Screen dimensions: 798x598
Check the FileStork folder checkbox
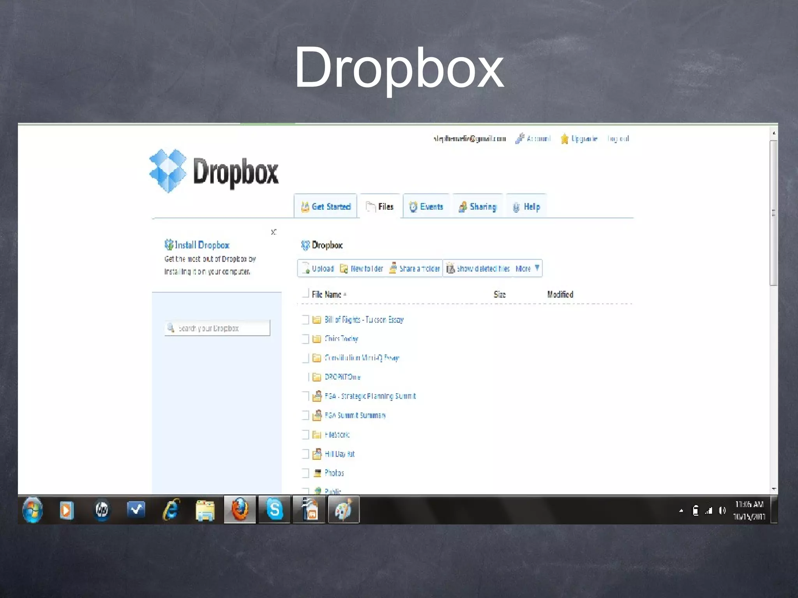tap(305, 434)
